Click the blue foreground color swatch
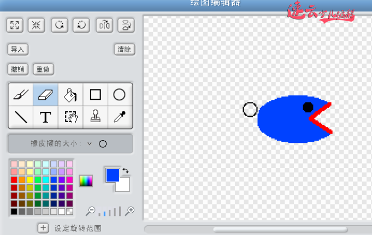372x235 pixels. tap(112, 175)
